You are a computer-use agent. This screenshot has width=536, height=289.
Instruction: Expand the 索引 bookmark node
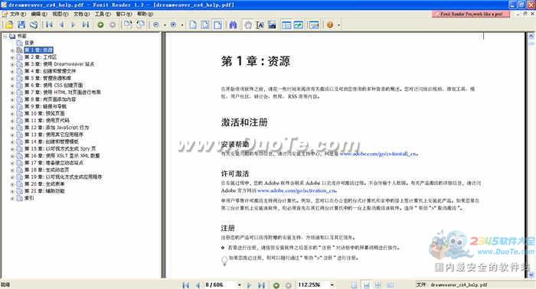pyautogui.click(x=12, y=198)
